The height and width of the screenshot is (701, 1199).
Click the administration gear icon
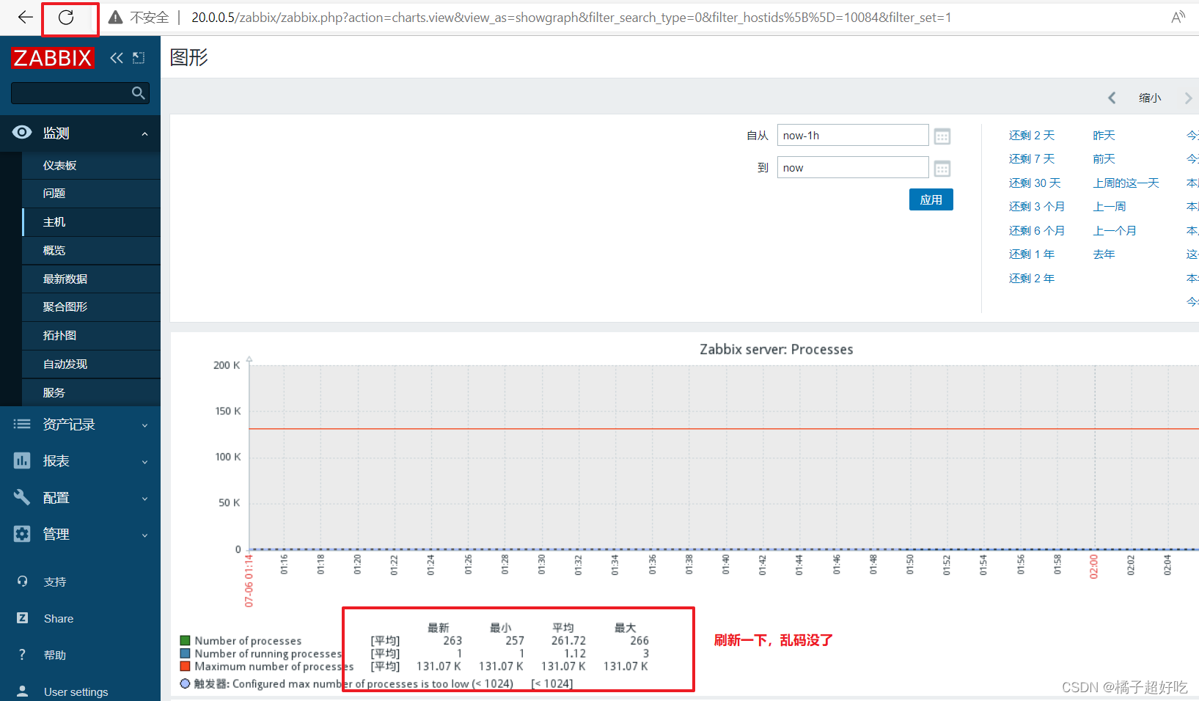point(22,534)
